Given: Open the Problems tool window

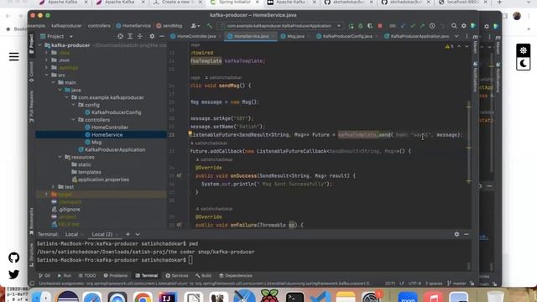Looking at the screenshot, I should pyautogui.click(x=116, y=276).
